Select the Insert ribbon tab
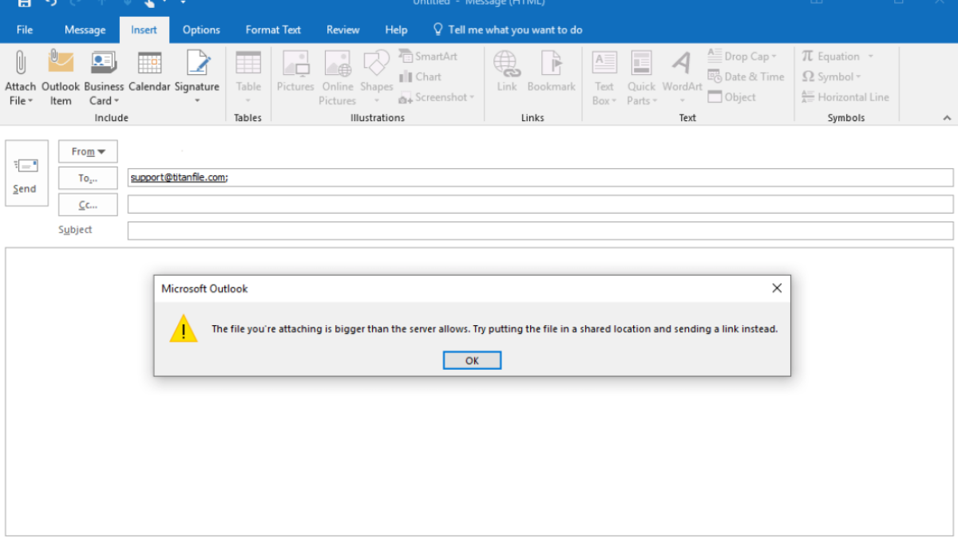 pos(144,30)
